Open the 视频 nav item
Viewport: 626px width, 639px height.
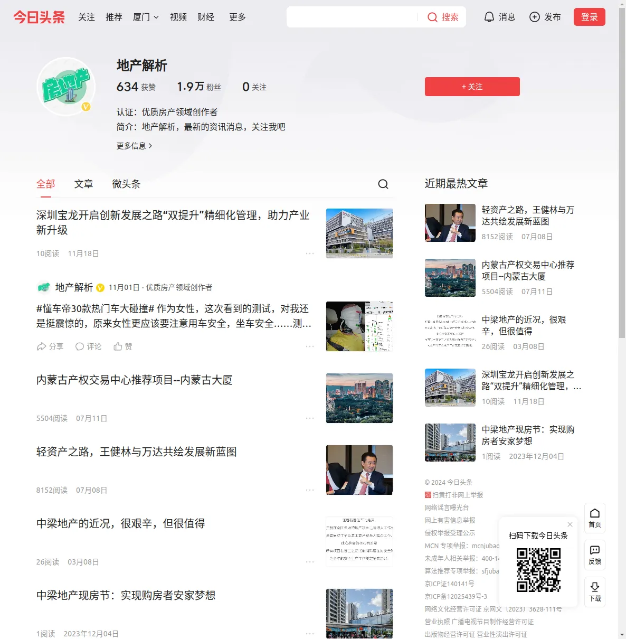[x=178, y=17]
